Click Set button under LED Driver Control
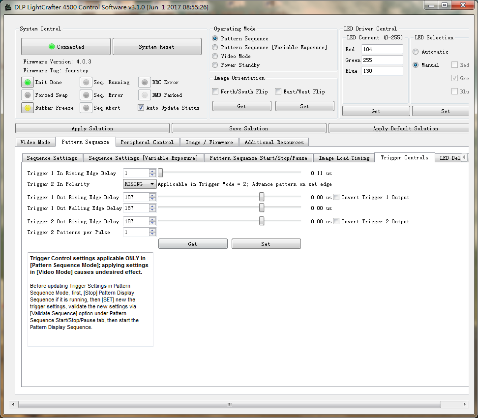Screen dimensions: 478x418 441,111
